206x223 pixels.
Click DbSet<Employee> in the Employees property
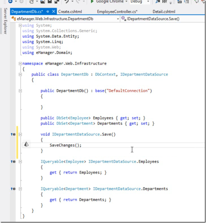coord(73,118)
